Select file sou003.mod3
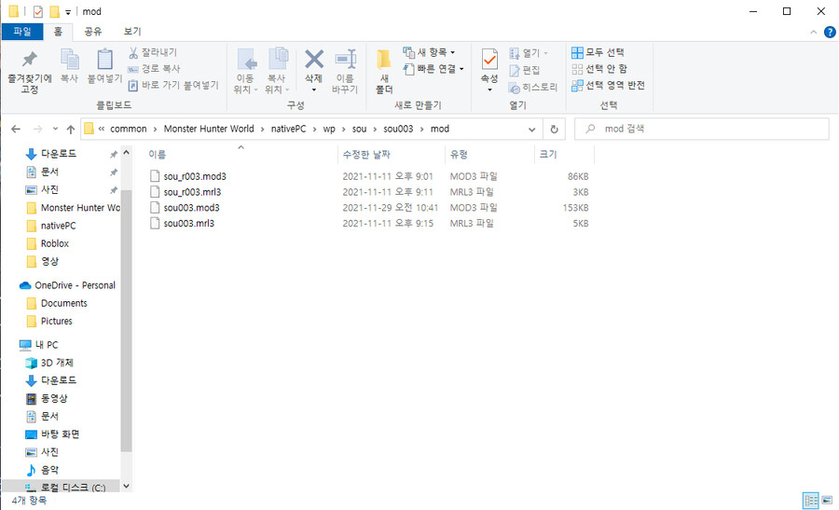 coord(191,208)
